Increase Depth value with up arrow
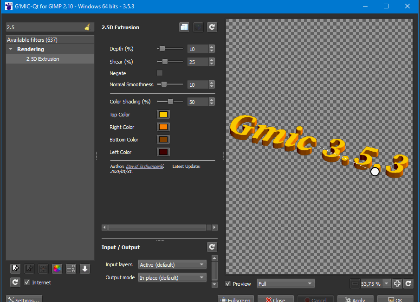The image size is (420, 302). (212, 47)
